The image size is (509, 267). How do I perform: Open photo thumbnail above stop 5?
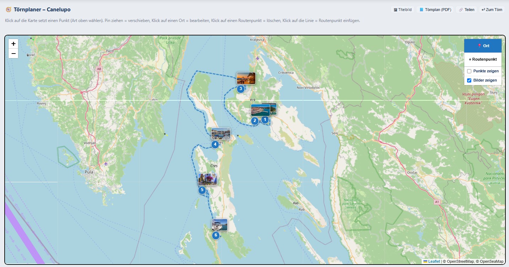(x=207, y=179)
